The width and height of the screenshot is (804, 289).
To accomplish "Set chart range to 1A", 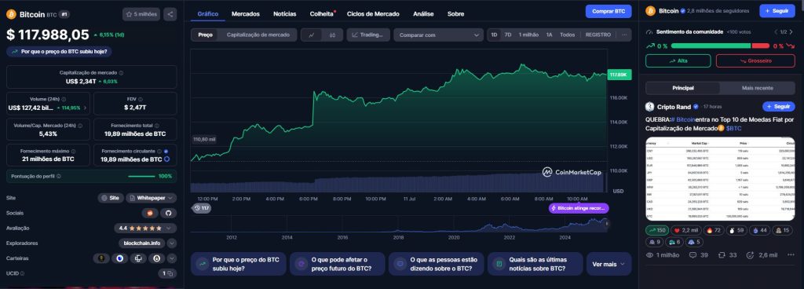I will (x=549, y=35).
